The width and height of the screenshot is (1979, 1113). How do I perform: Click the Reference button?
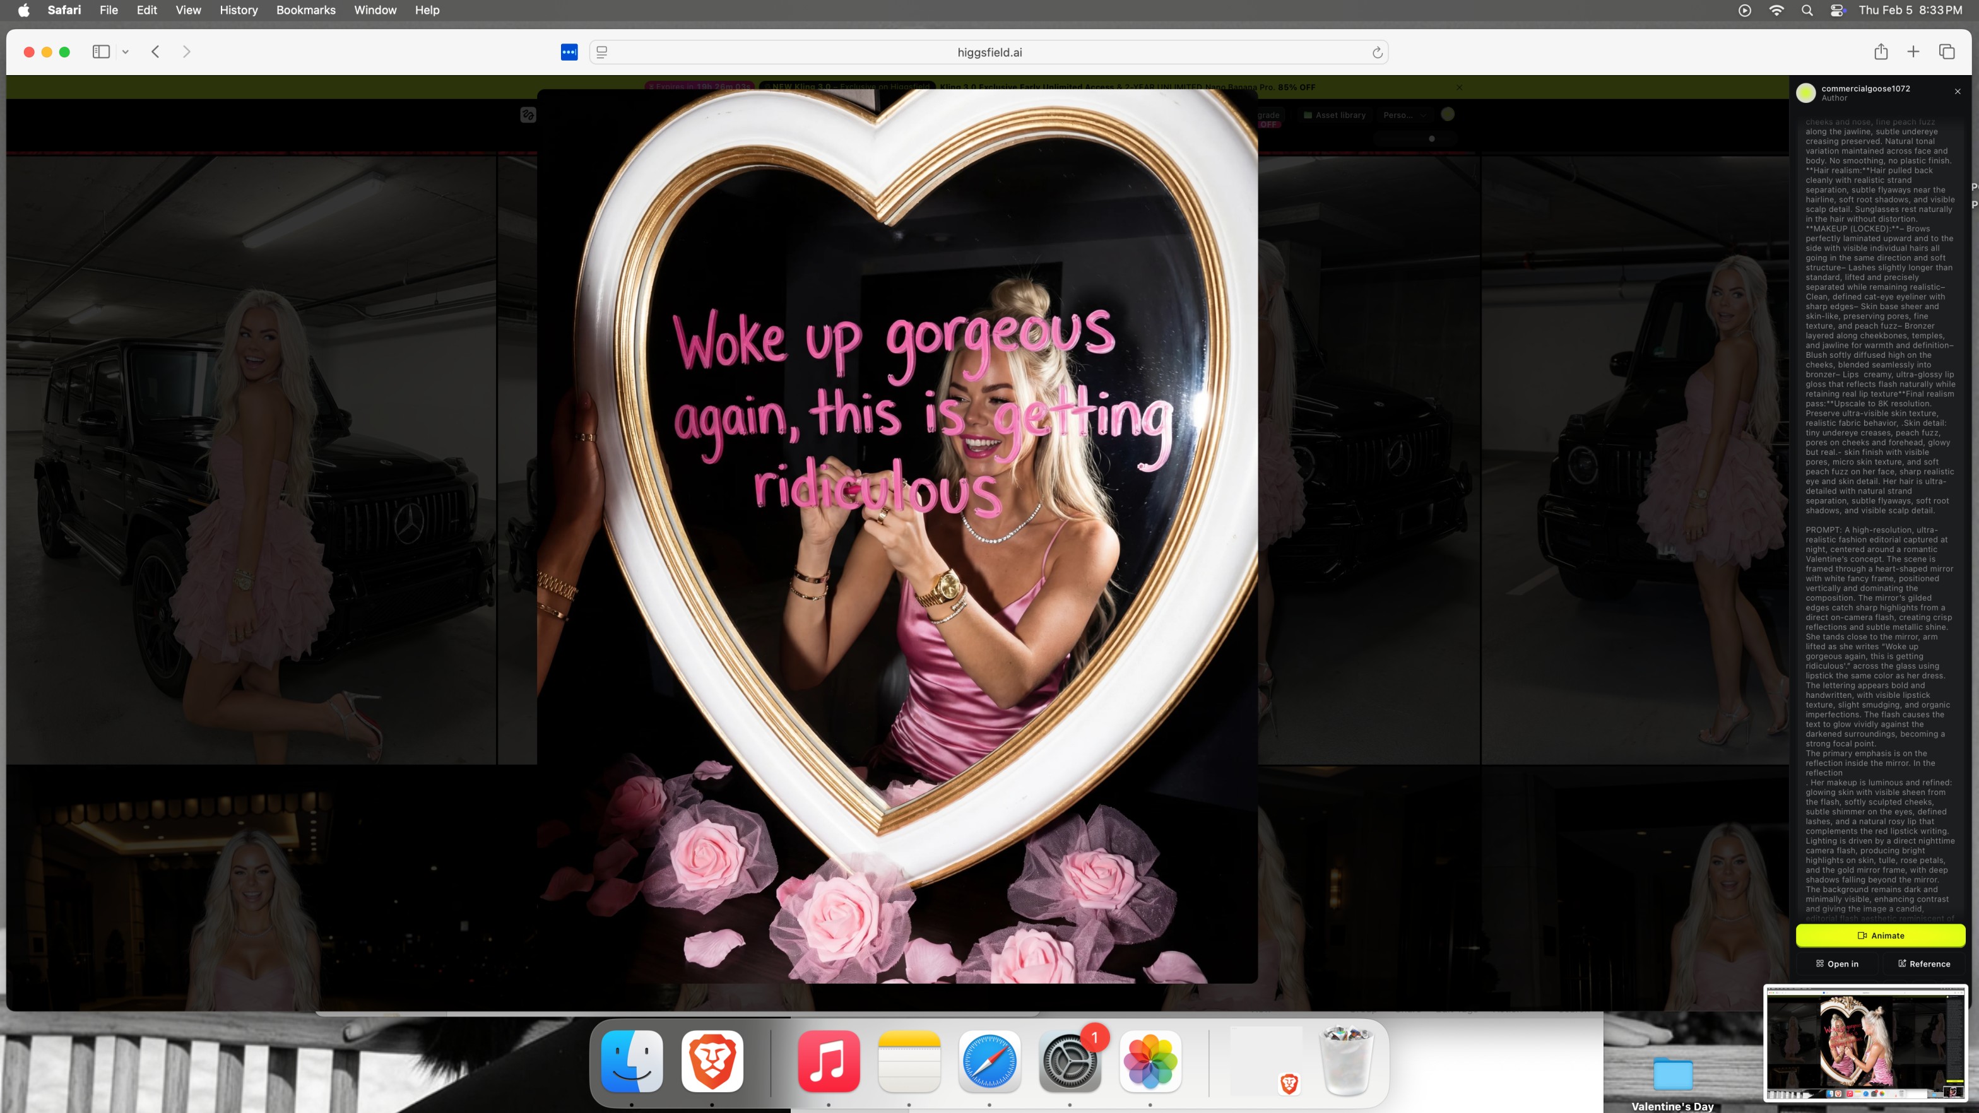(1923, 963)
